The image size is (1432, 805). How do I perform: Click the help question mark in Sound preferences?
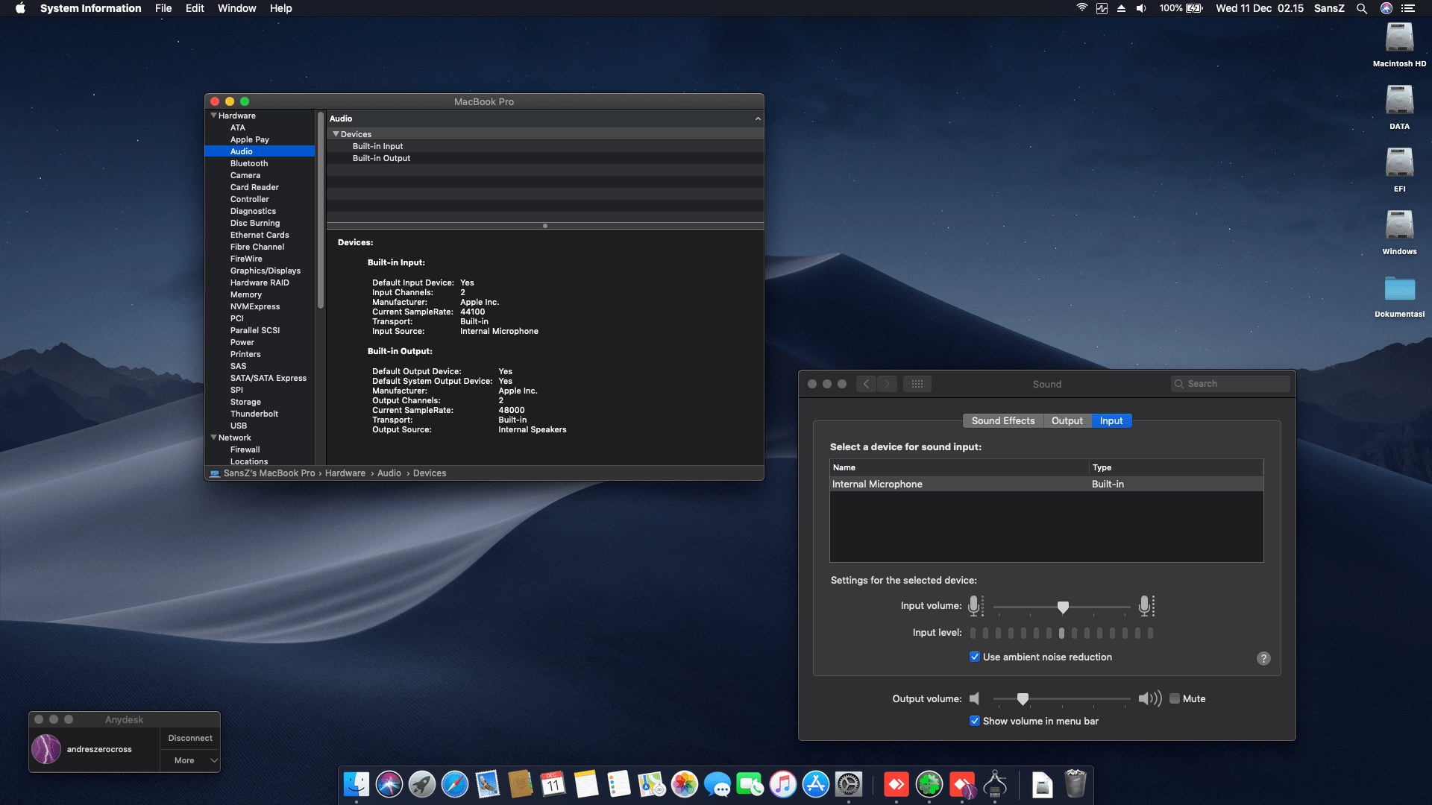coord(1263,658)
